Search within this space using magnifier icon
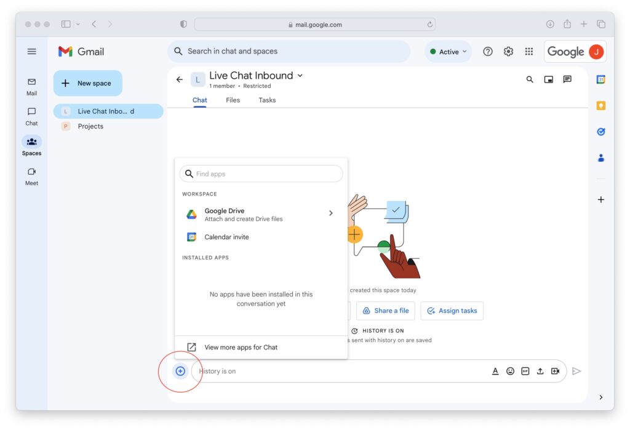630x430 pixels. coord(530,79)
